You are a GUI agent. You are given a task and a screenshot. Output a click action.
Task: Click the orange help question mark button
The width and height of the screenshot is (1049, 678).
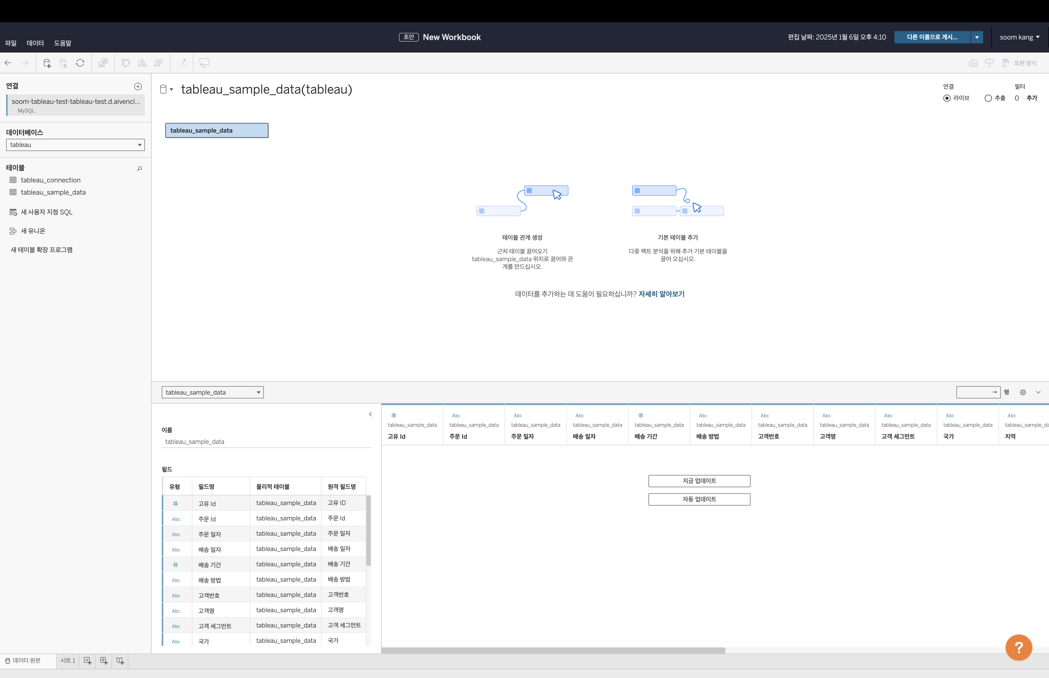tap(1019, 648)
